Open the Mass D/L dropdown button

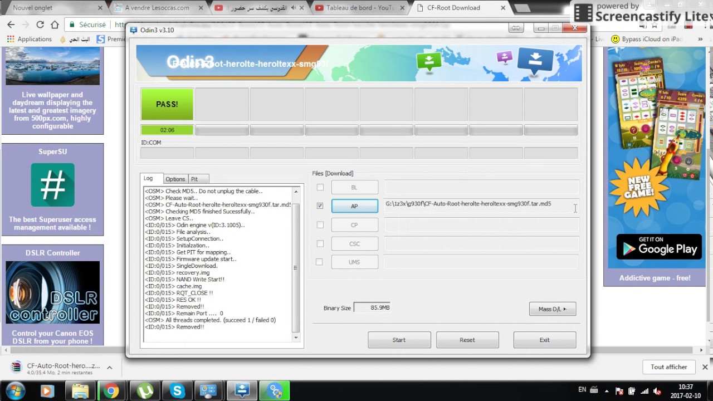pyautogui.click(x=553, y=309)
